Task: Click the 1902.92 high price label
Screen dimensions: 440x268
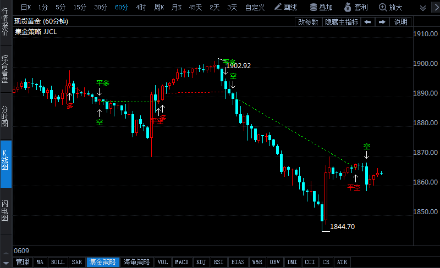Action: pos(238,65)
